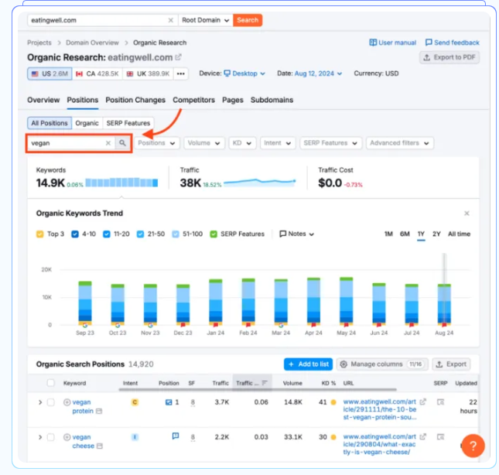Sort by the Traffic % column
Image resolution: width=499 pixels, height=475 pixels.
251,383
